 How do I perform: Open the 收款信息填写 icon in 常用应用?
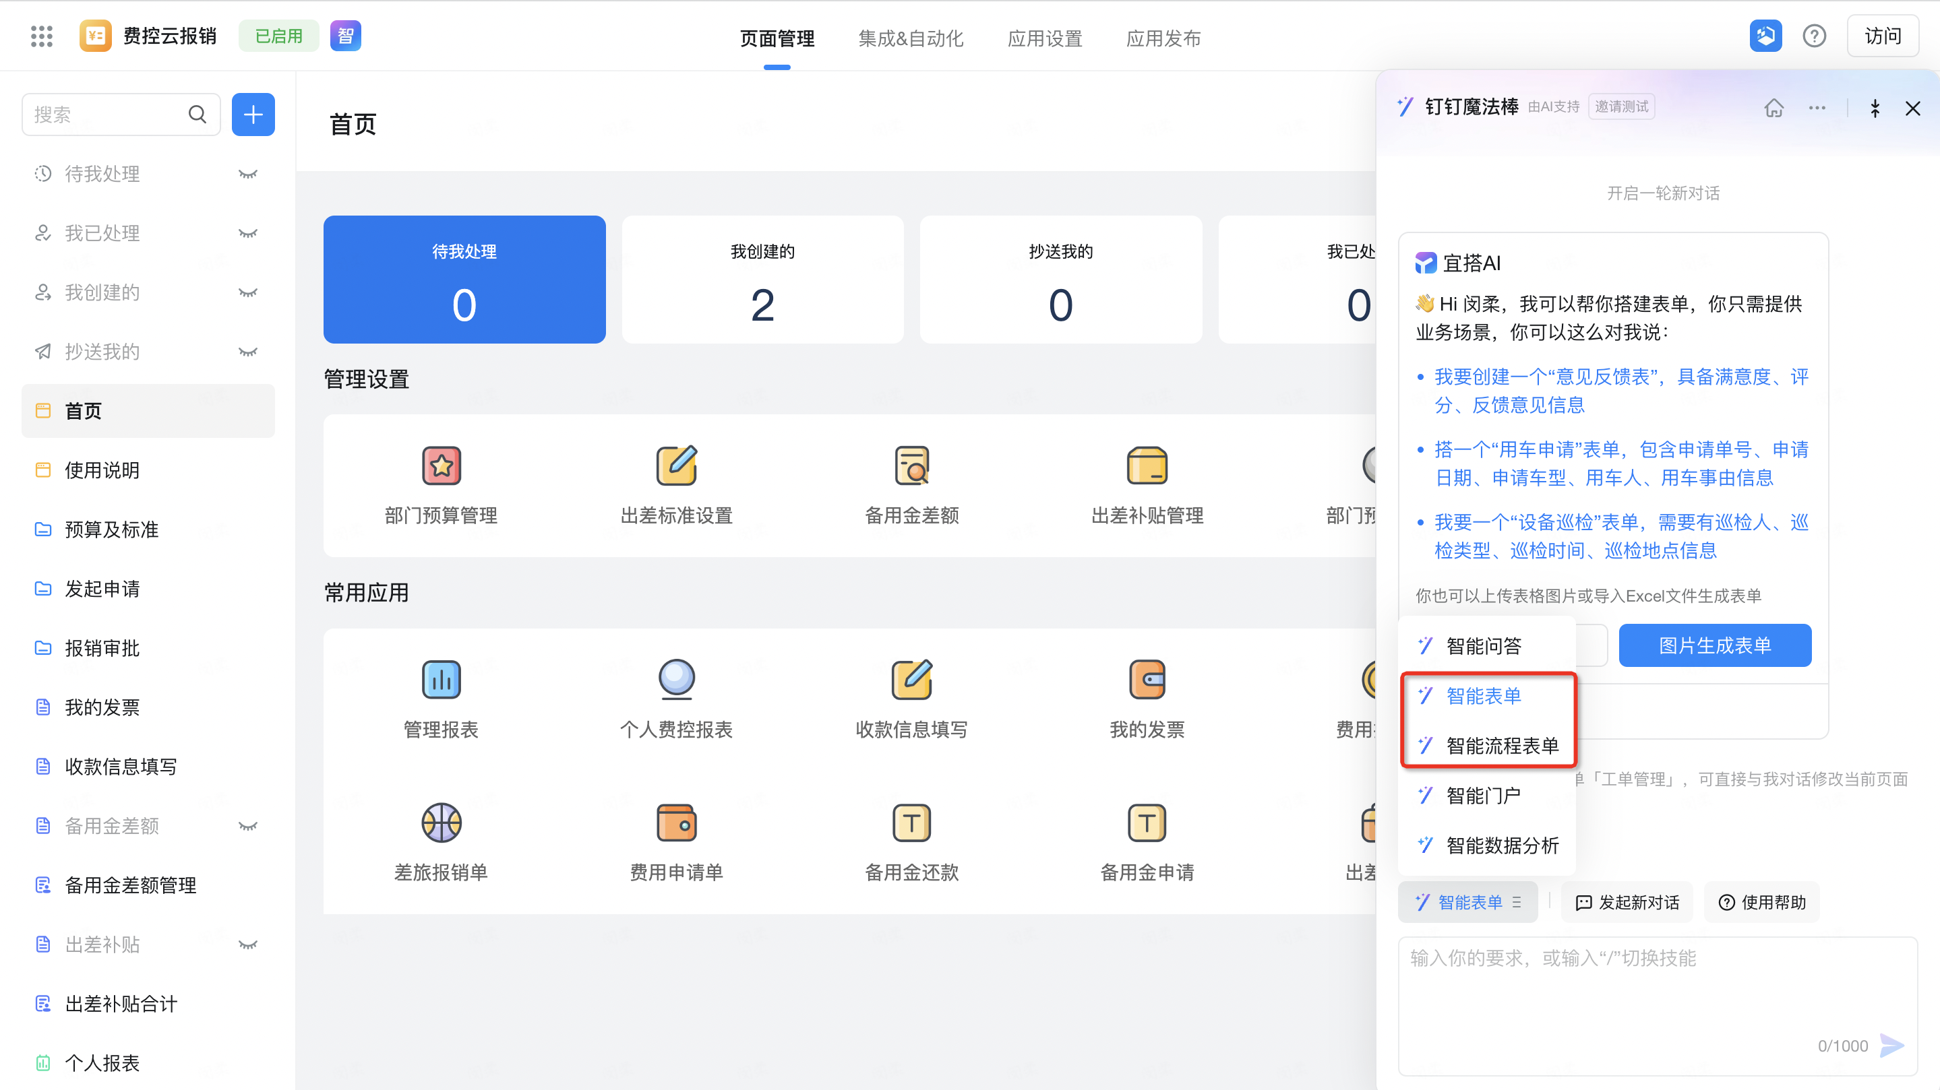[912, 679]
